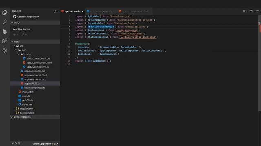This screenshot has width=261, height=146.
Task: Click the CSS icon beside styles.css
Action: click(x=20, y=105)
